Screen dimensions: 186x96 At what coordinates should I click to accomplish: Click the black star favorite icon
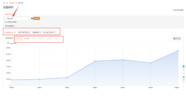pos(32,18)
